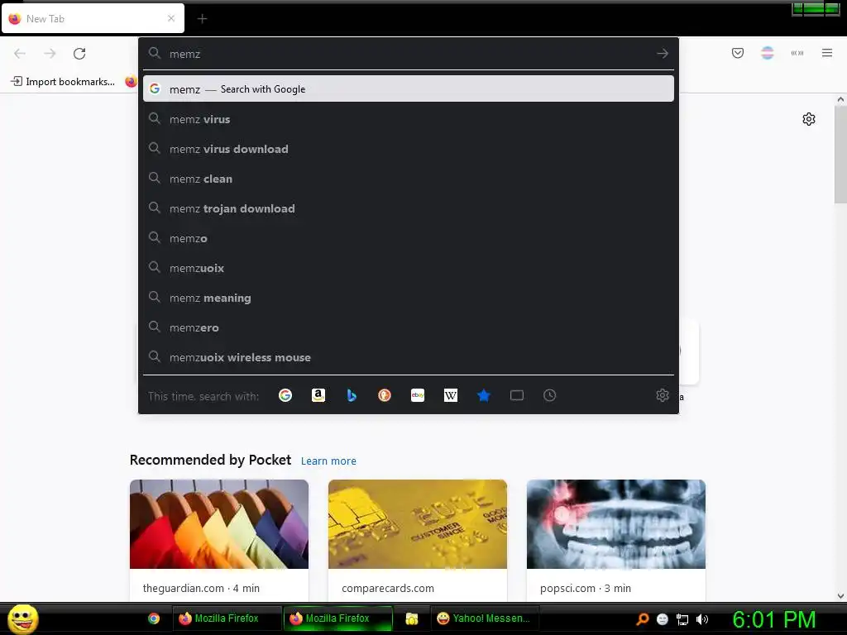Open the Firefox hamburger menu
Viewport: 847px width, 635px height.
pos(827,53)
